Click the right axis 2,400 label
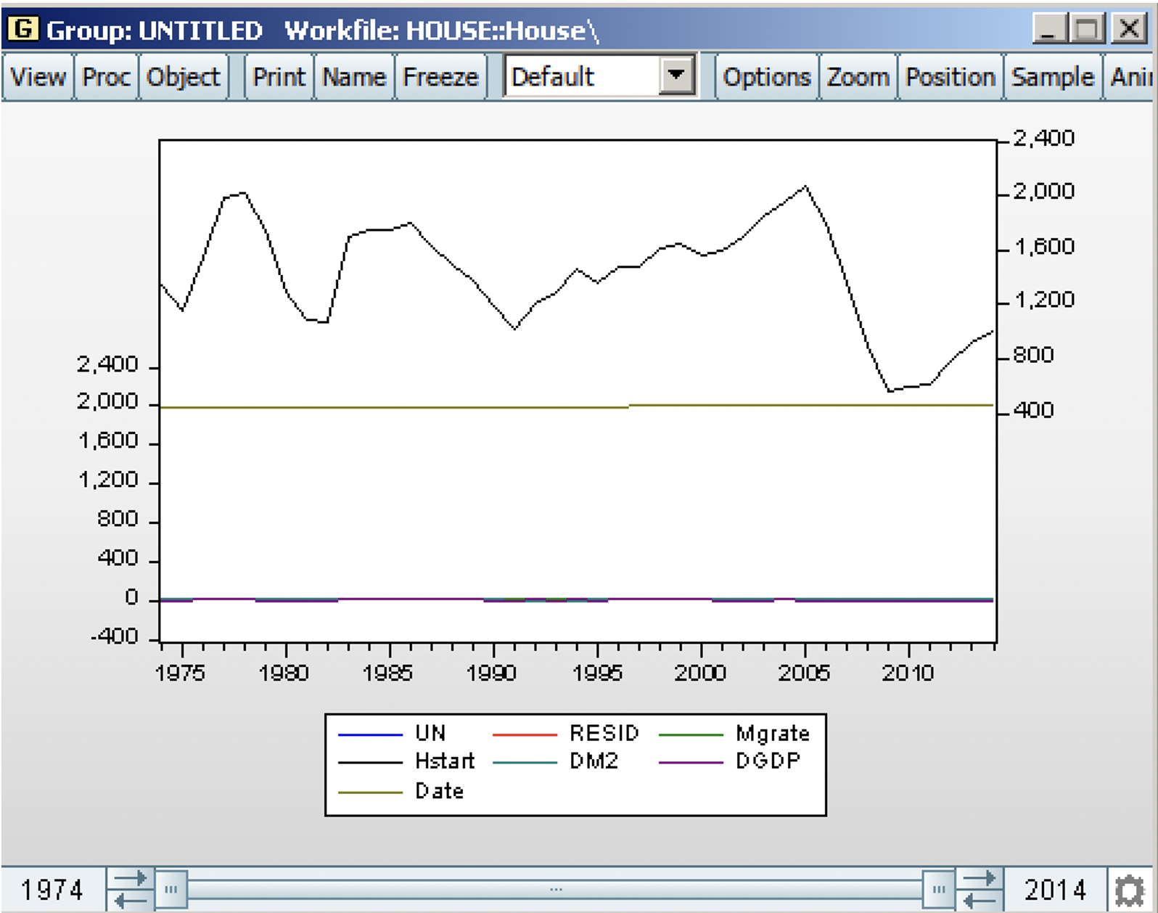This screenshot has width=1158, height=913. [1043, 139]
